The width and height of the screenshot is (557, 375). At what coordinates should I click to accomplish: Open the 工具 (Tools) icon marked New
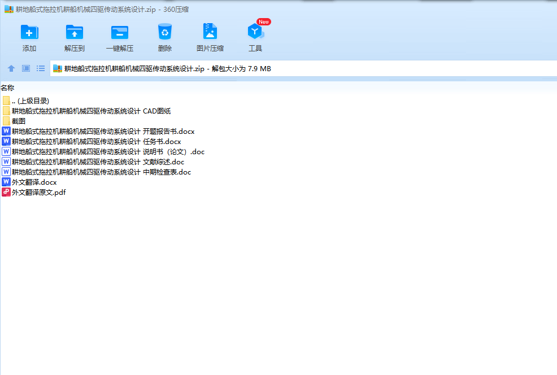point(255,32)
